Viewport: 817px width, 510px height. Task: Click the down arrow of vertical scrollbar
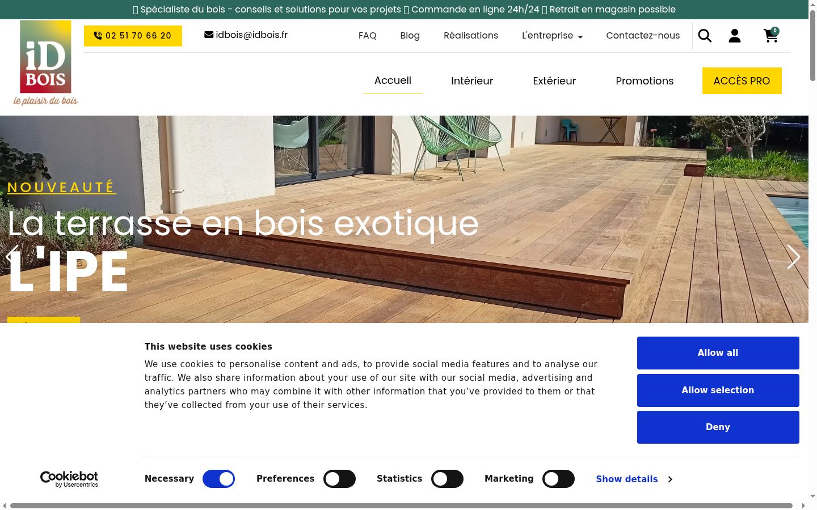pos(812,496)
